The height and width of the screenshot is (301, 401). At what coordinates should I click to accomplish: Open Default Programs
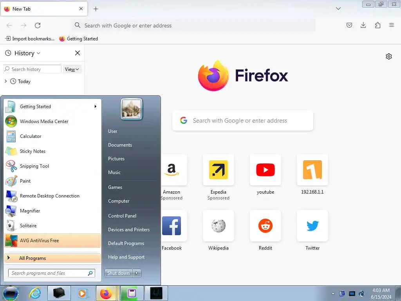click(x=126, y=243)
